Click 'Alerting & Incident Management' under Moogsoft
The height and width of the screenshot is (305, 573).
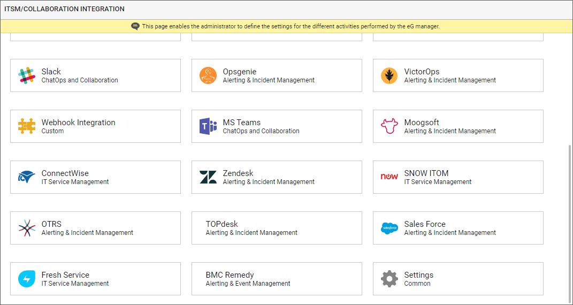[x=450, y=131]
